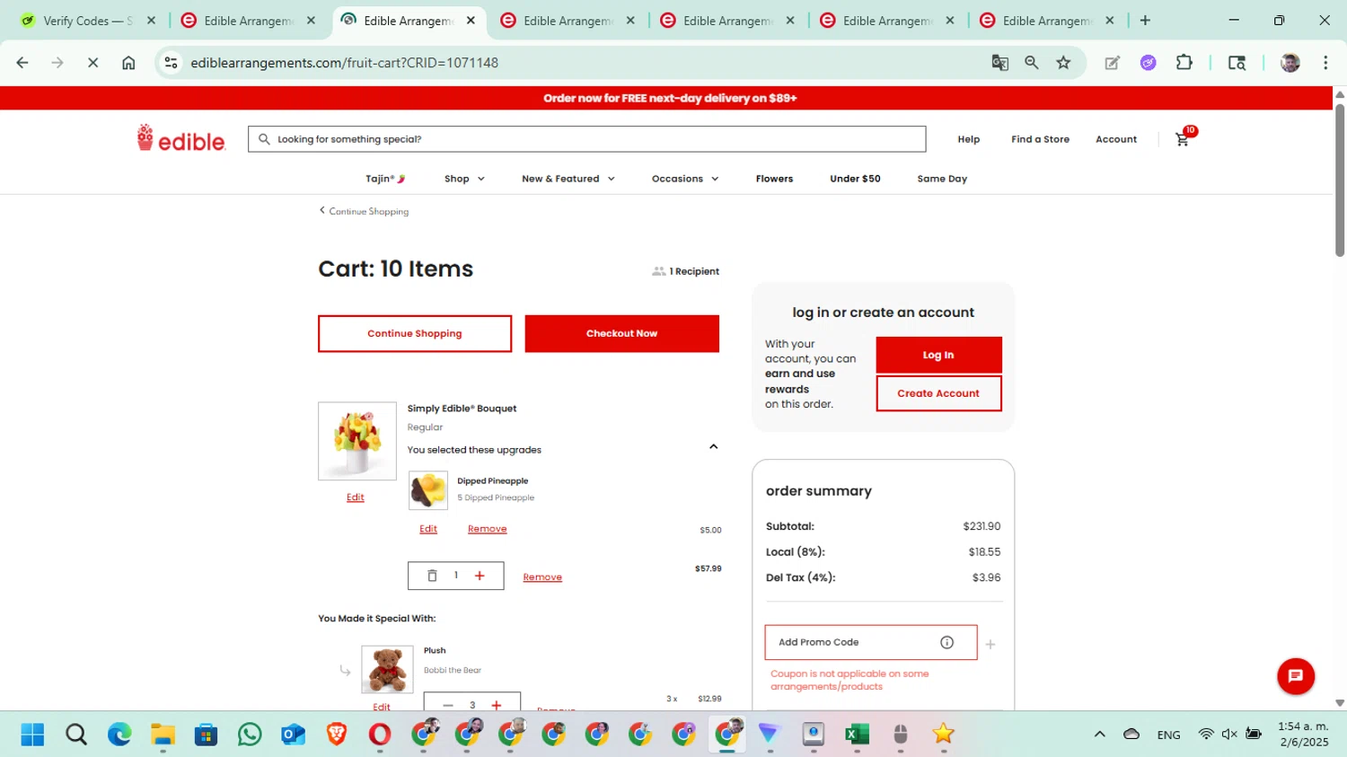This screenshot has height=757, width=1347.
Task: Decrease Bobbi the Bear quantity with minus
Action: click(x=448, y=705)
